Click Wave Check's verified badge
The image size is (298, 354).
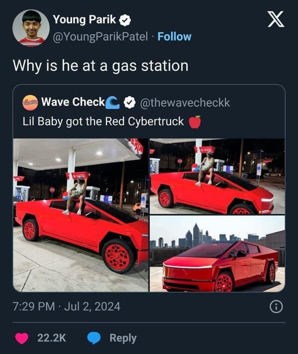[129, 102]
